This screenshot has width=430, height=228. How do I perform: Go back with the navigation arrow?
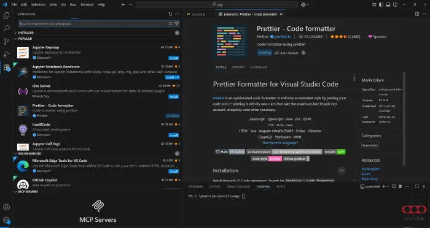(123, 5)
